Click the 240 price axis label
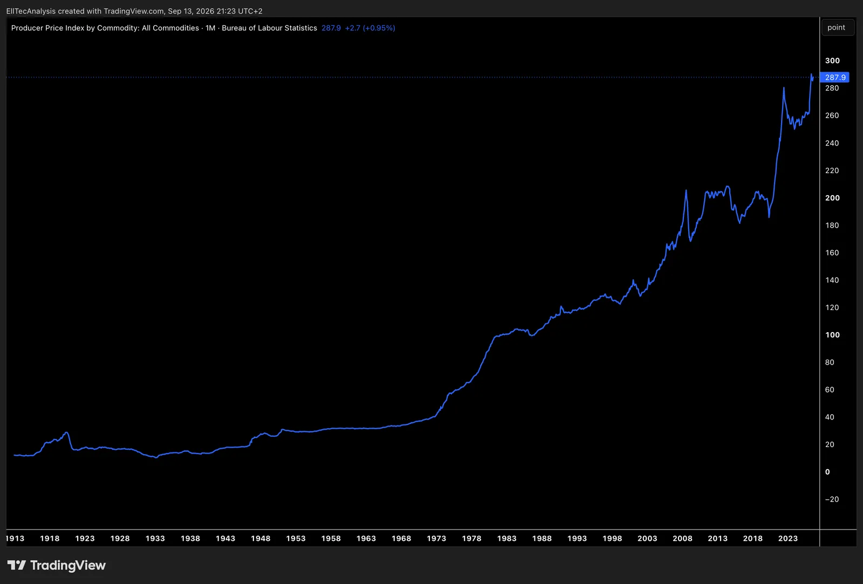This screenshot has width=863, height=584. pyautogui.click(x=832, y=143)
